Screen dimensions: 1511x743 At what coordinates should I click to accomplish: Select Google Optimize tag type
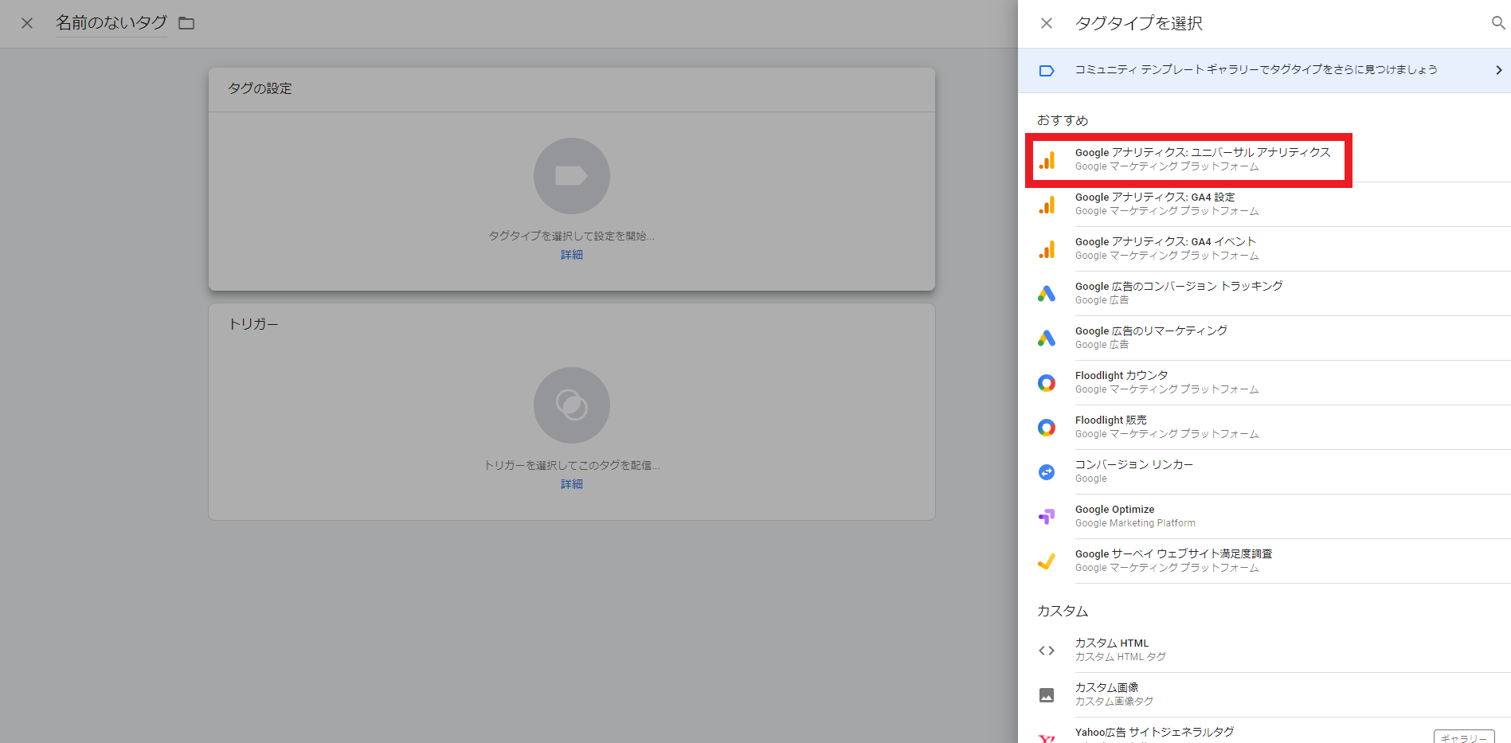click(1264, 516)
